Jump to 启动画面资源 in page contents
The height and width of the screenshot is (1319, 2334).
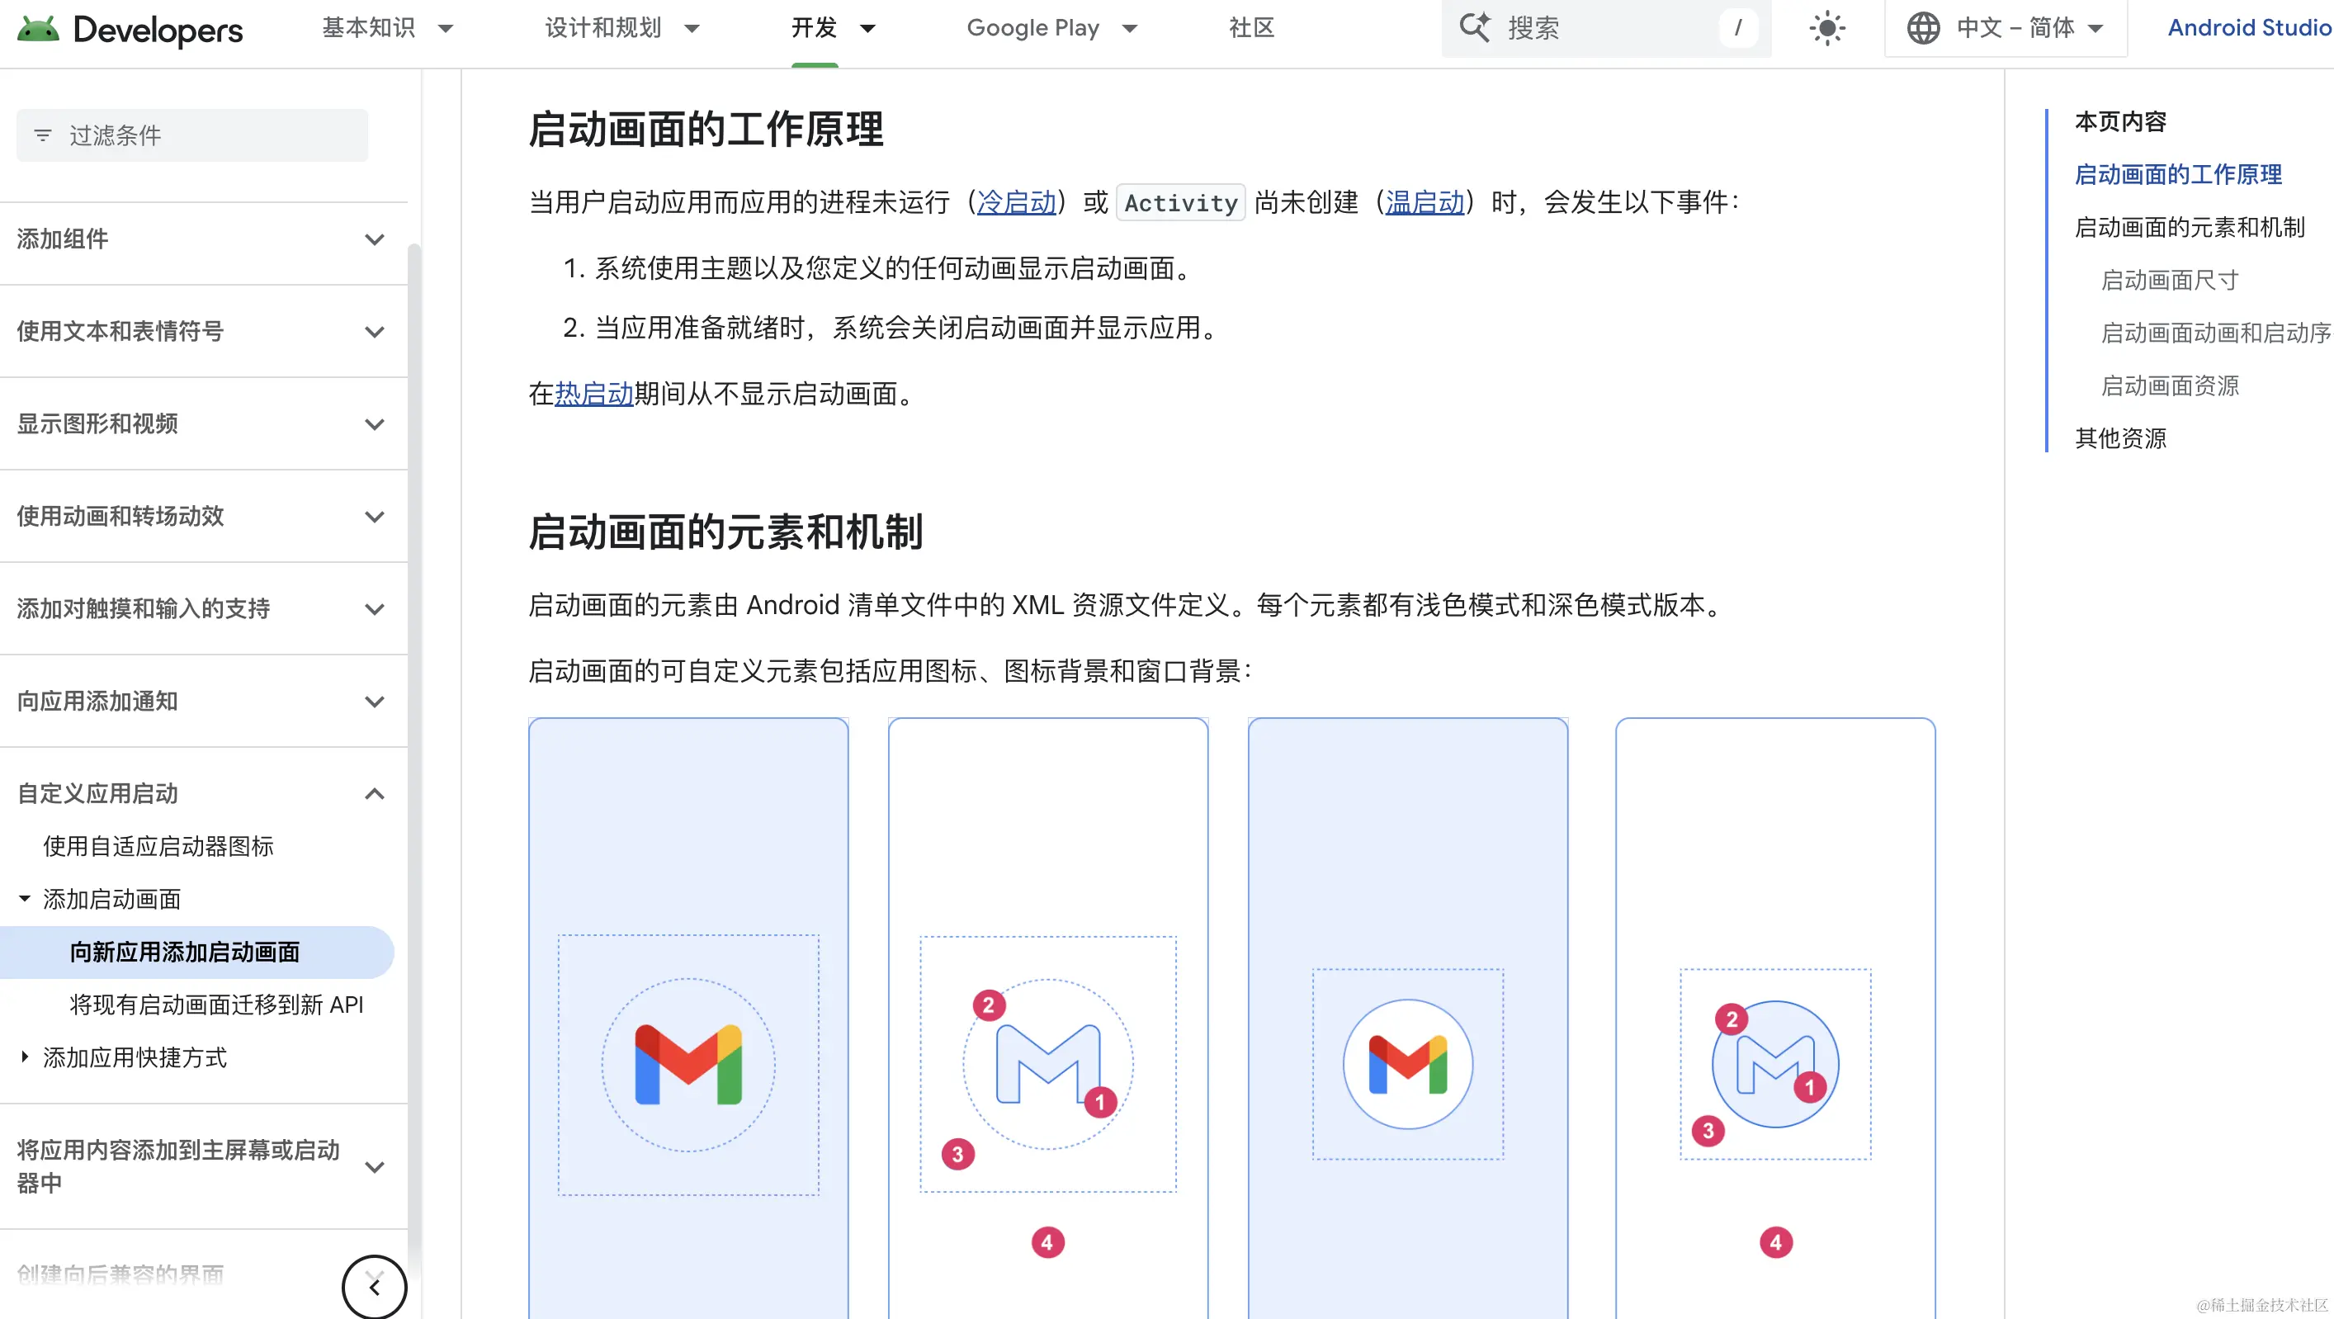2169,386
